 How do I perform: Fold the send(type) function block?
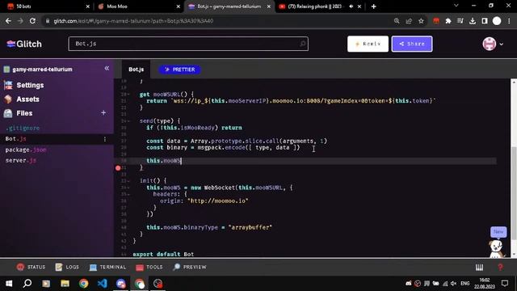128,121
